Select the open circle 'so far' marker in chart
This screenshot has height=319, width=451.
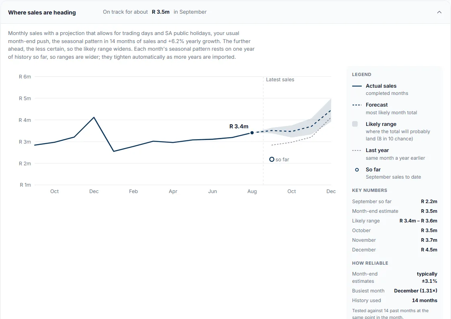pos(272,159)
